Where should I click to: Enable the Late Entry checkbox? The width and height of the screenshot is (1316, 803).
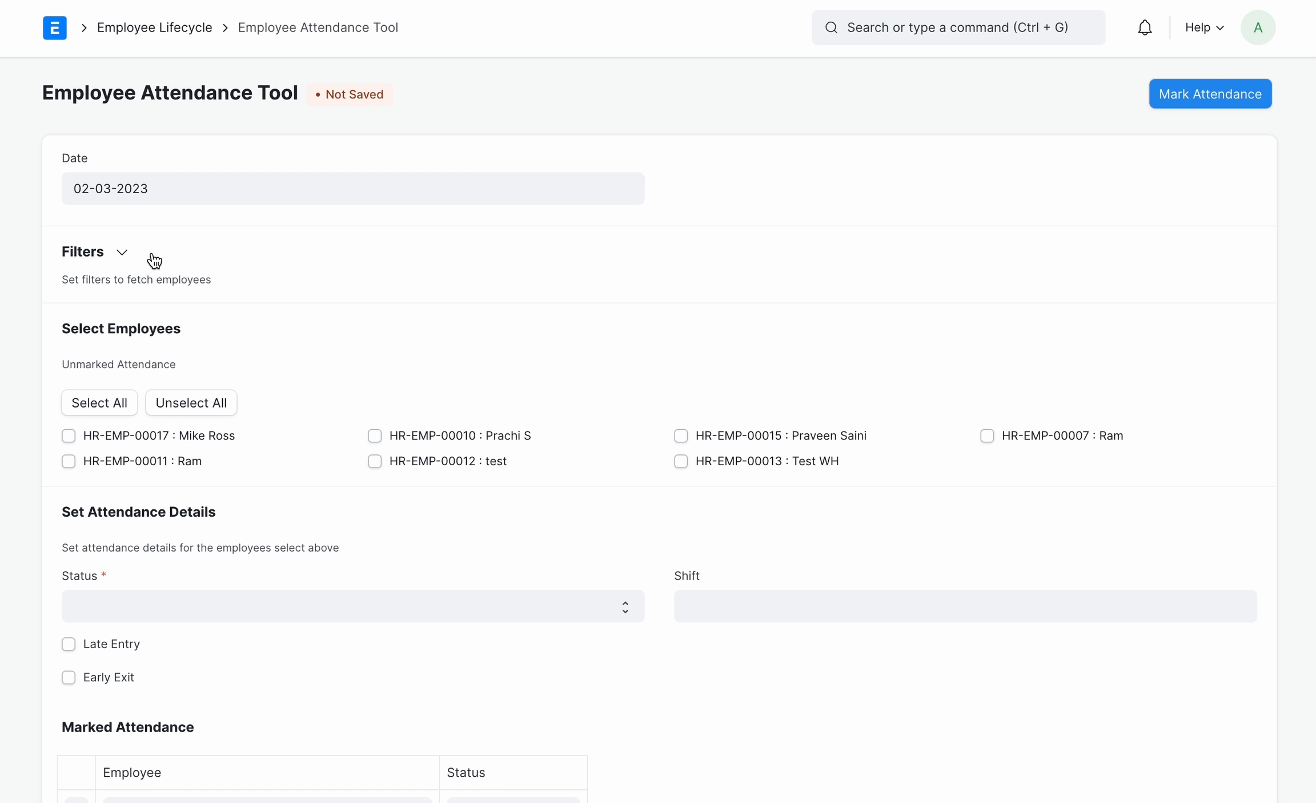tap(69, 644)
